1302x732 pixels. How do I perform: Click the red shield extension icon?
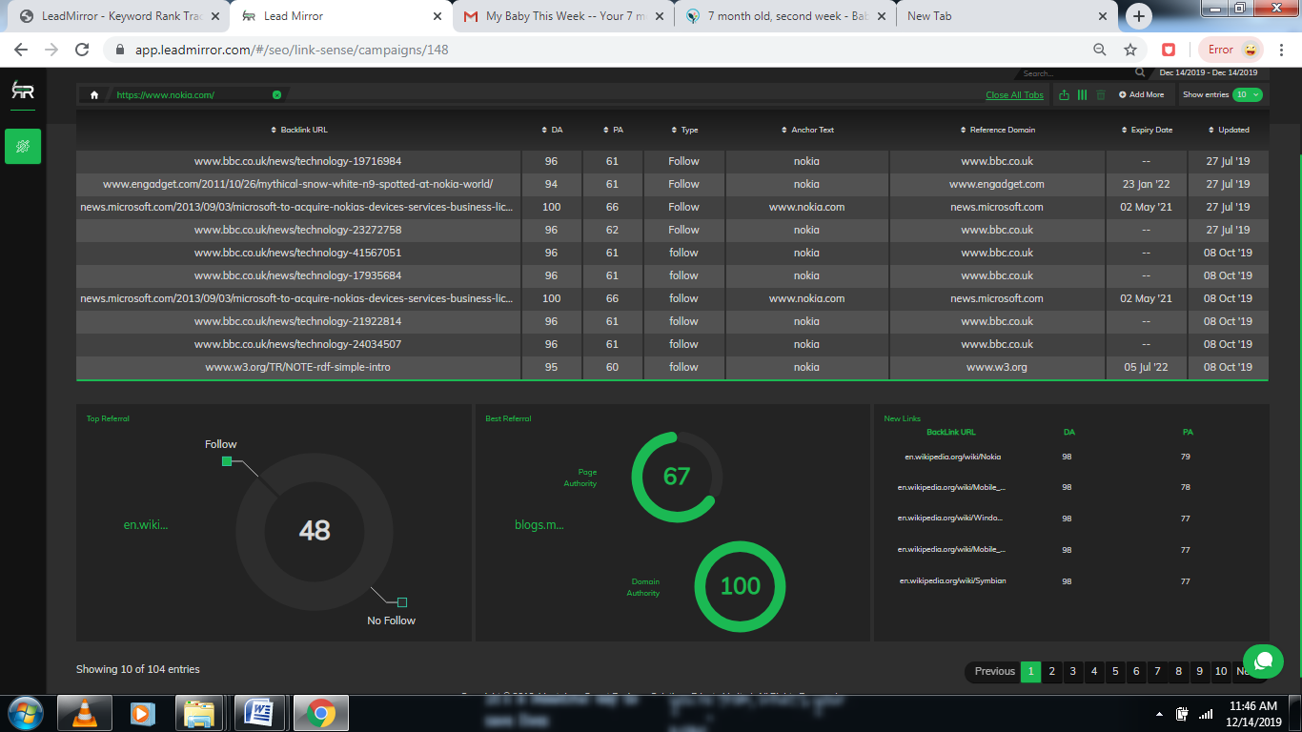click(1169, 50)
